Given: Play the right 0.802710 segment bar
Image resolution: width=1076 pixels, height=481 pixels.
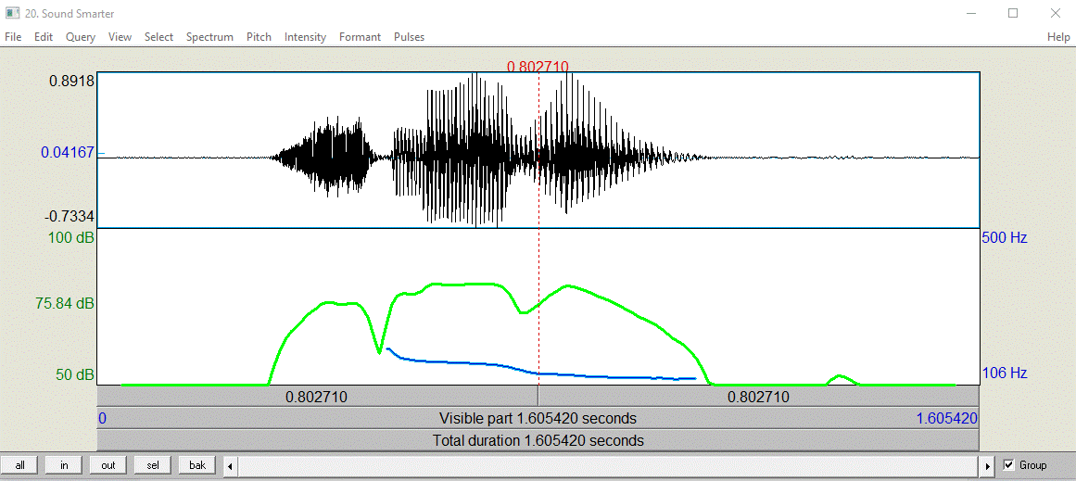Looking at the screenshot, I should 758,396.
